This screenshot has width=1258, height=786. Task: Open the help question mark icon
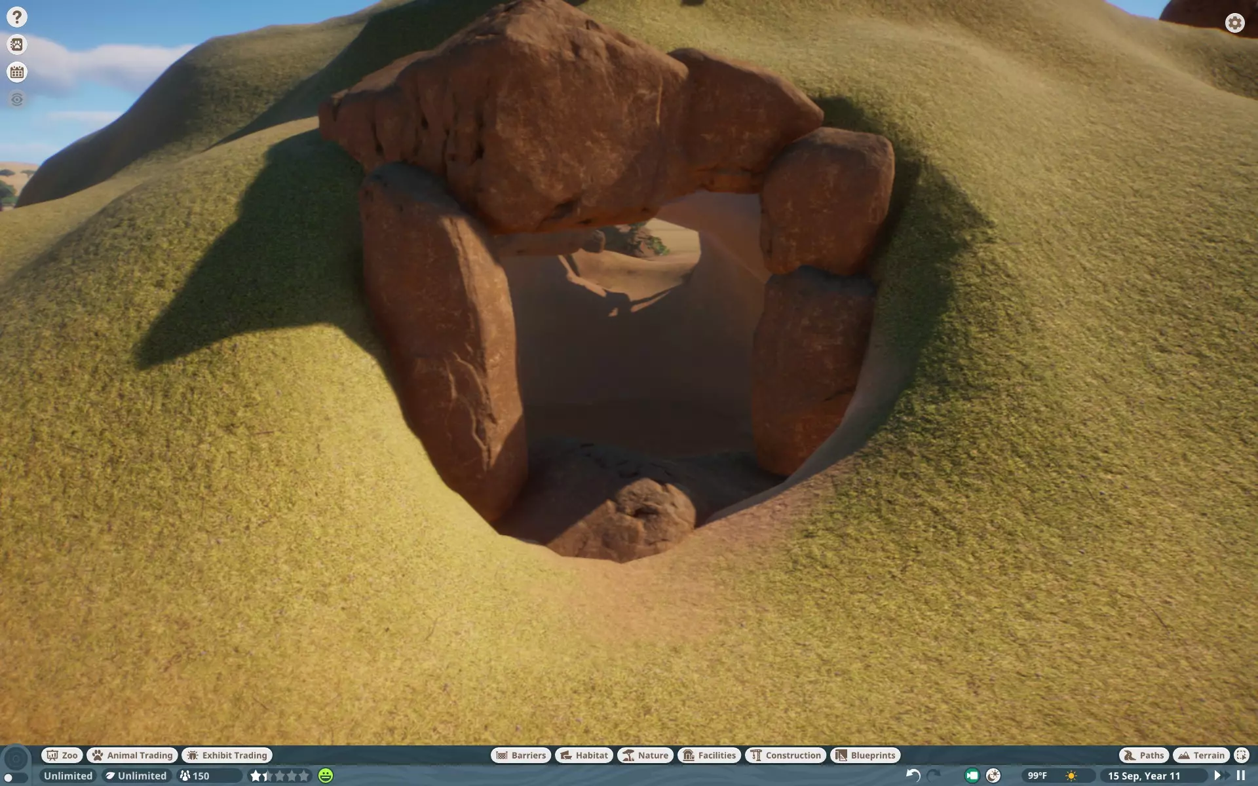pyautogui.click(x=17, y=17)
